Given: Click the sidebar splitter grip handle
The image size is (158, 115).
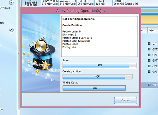Looking at the screenshot, I should pyautogui.click(x=19, y=53).
